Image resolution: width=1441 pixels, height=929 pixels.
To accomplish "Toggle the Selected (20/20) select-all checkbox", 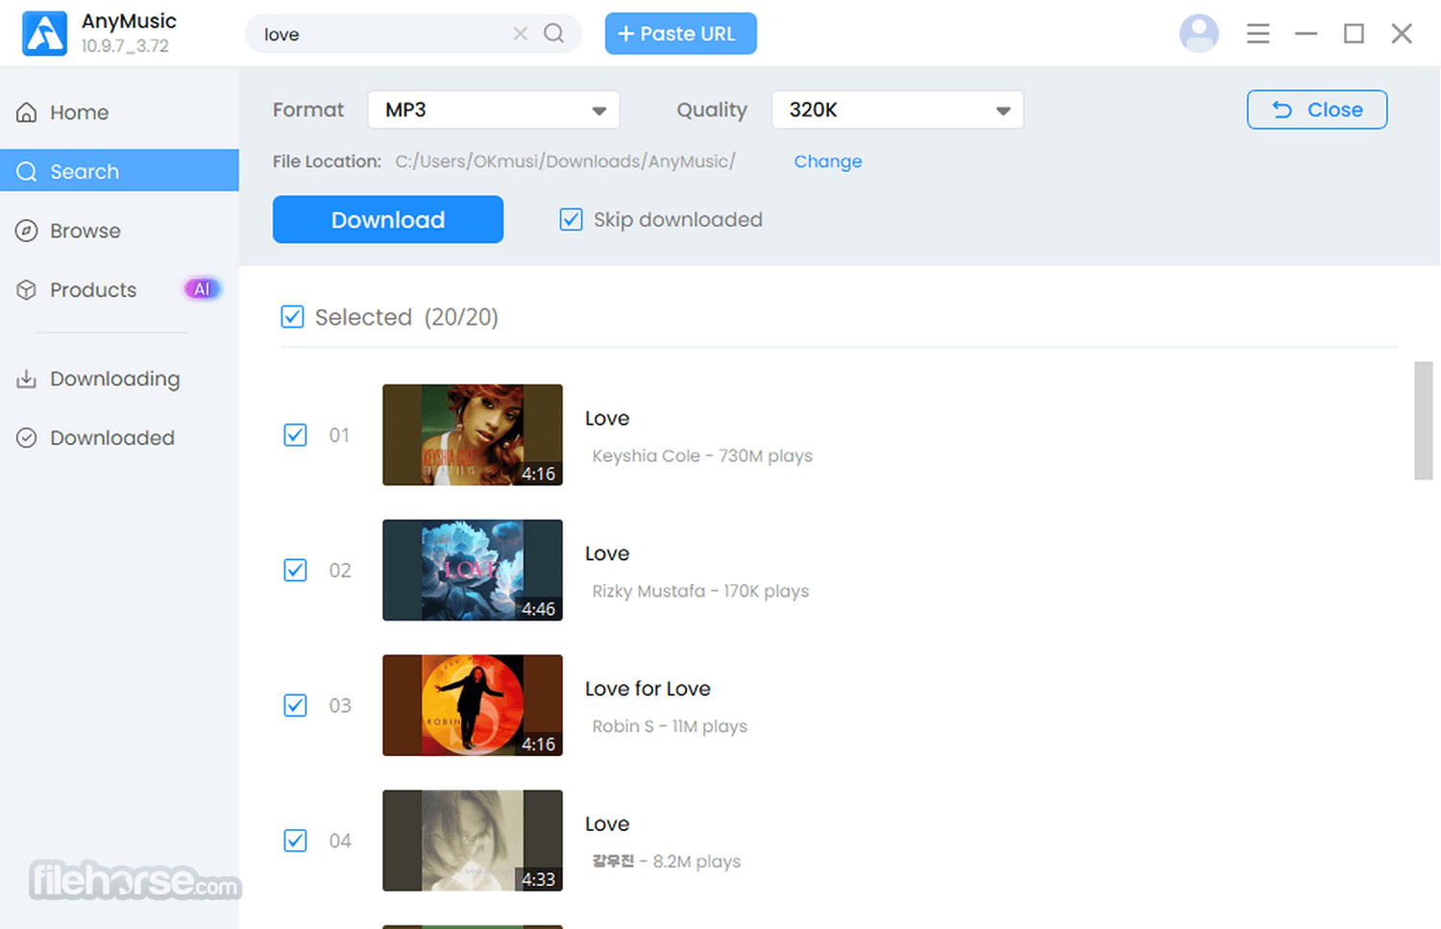I will tap(293, 317).
